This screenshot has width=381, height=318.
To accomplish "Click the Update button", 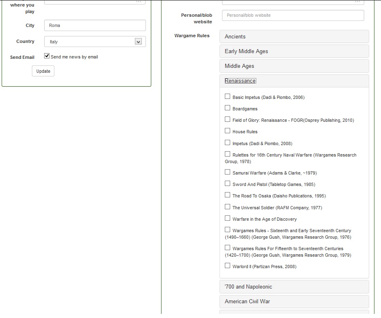I will tap(43, 71).
